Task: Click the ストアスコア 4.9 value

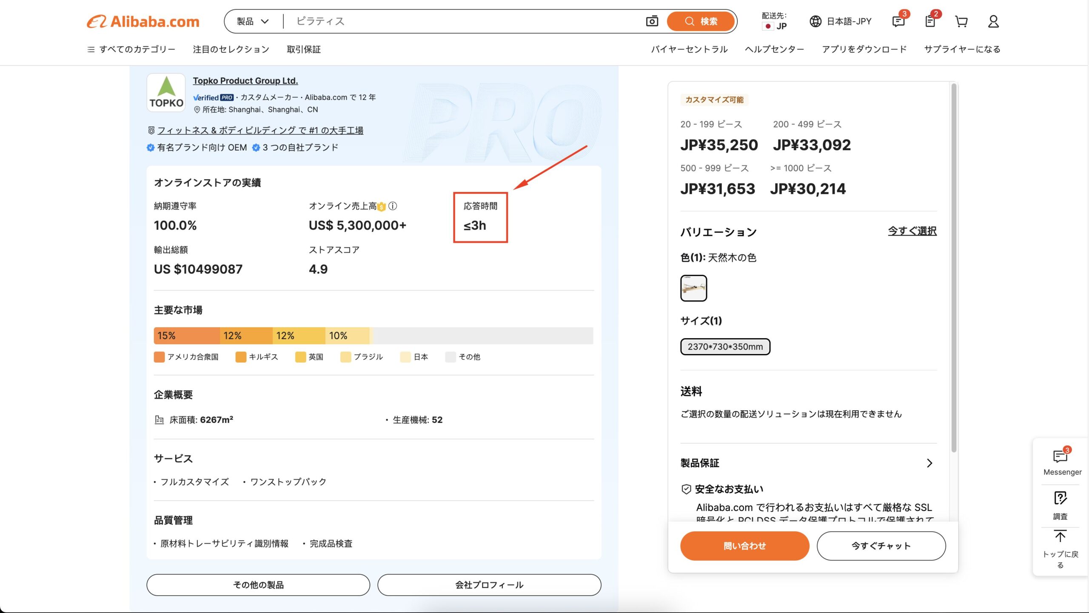Action: 318,269
